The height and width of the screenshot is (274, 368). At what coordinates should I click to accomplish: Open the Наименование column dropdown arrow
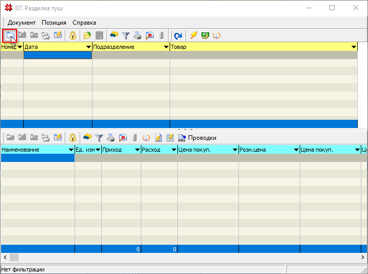pos(71,150)
